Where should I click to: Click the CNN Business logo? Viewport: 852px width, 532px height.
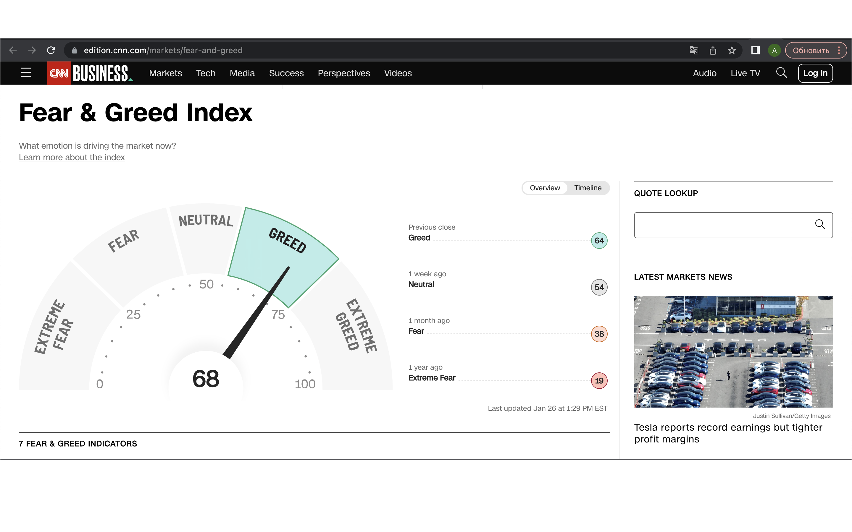pos(91,73)
